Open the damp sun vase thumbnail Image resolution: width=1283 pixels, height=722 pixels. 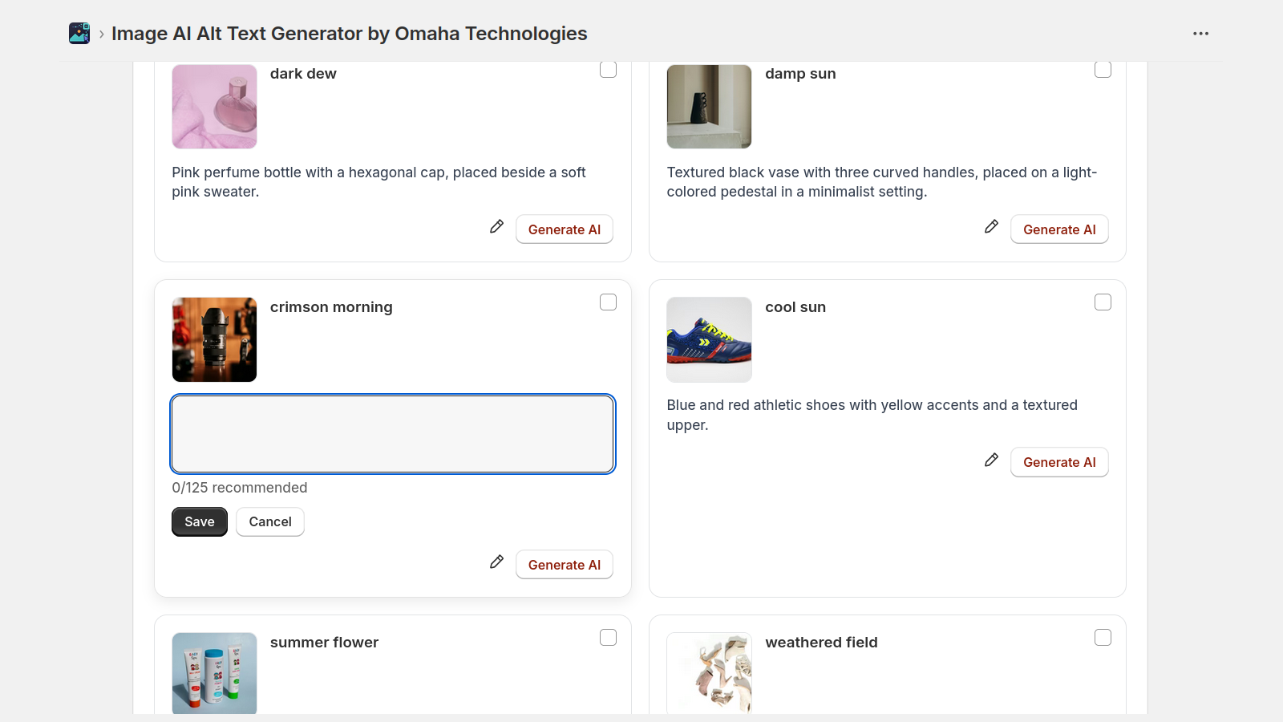pyautogui.click(x=710, y=107)
